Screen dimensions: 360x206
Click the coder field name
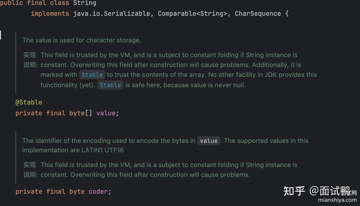coord(98,191)
